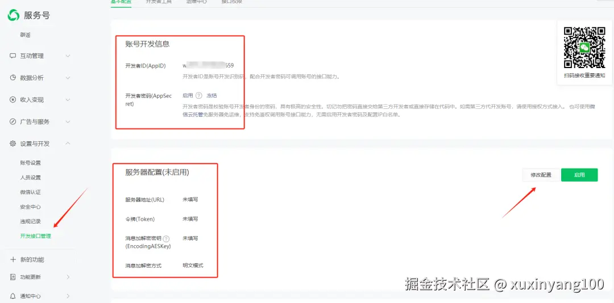614x303 pixels.
Task: Click the plus icon beside 新的功能
Action: [x=13, y=260]
